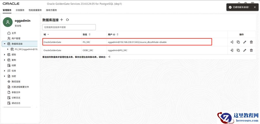Viewport: 260px width, 124px height.
Task: Expand the 任务 node arrow
Action: (5, 71)
